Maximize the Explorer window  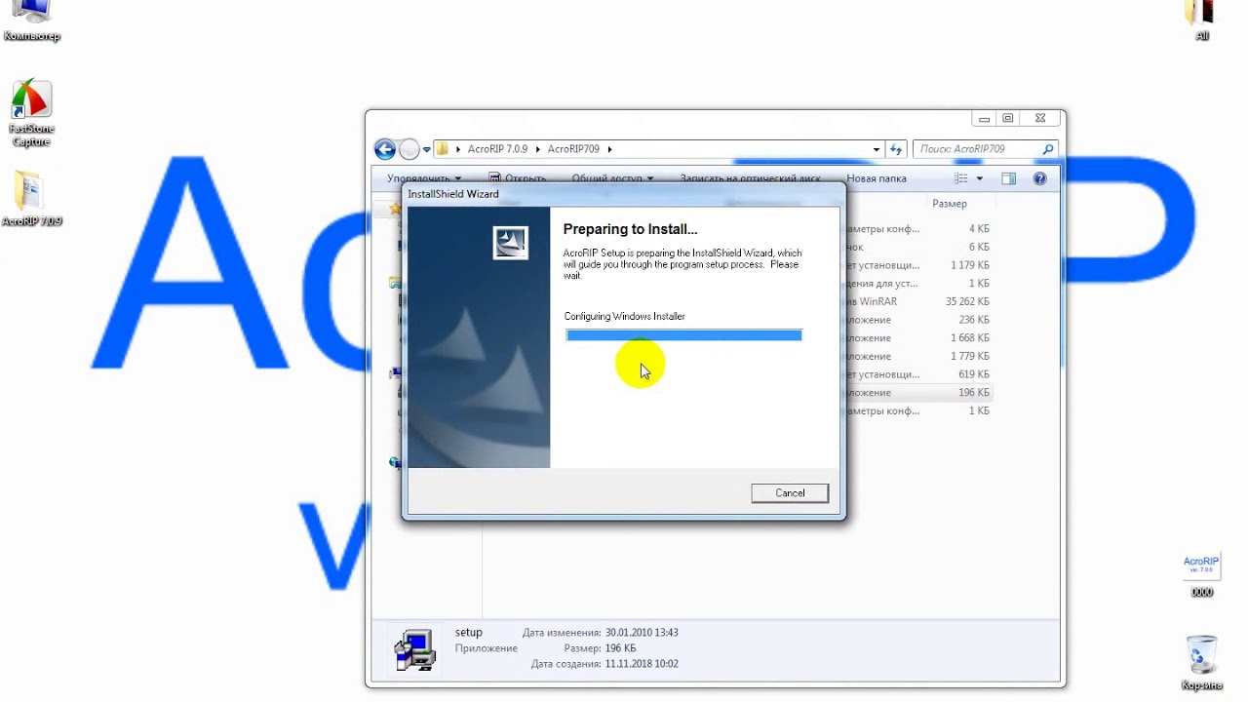1008,119
